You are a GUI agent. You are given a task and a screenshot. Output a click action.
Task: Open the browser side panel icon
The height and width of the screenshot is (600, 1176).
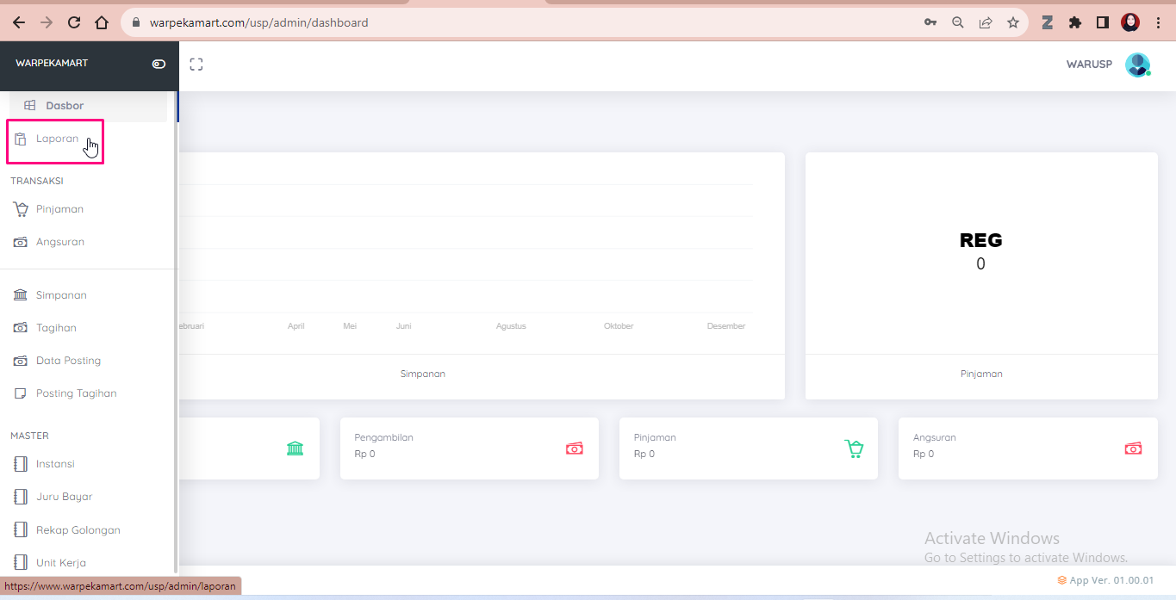[x=1103, y=22]
